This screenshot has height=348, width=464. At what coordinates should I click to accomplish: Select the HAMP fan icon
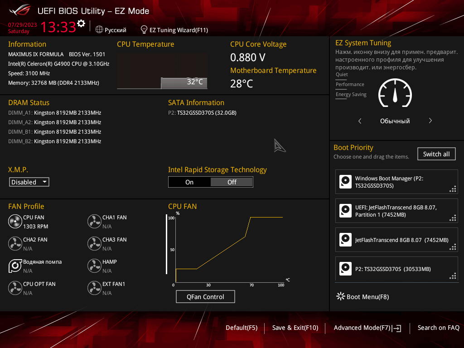(94, 266)
